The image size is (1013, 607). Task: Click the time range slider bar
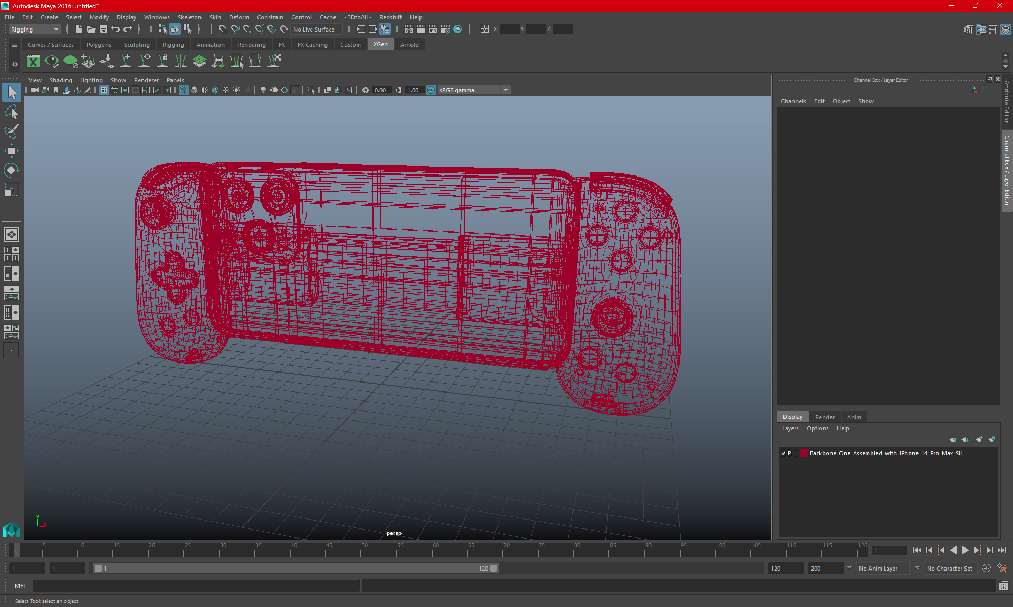[295, 569]
